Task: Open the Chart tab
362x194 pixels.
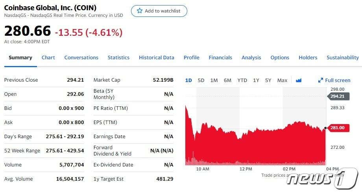Action: [48, 58]
